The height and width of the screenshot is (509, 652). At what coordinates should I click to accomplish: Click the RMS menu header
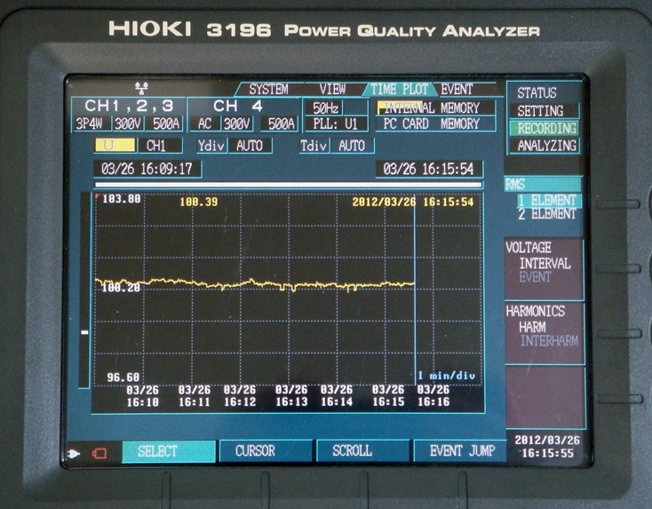[x=543, y=184]
